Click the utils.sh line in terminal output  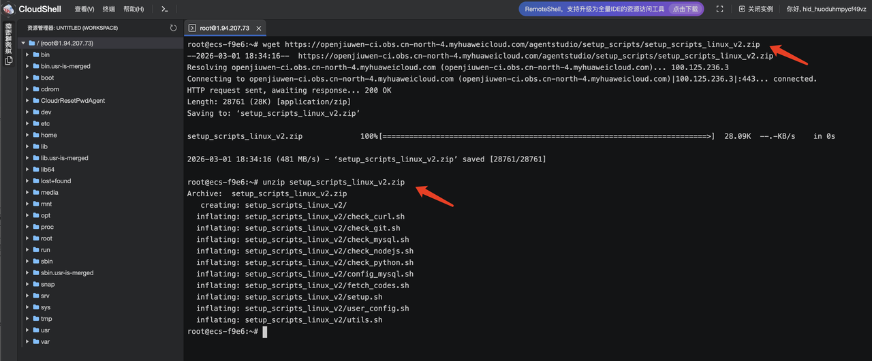tap(290, 320)
